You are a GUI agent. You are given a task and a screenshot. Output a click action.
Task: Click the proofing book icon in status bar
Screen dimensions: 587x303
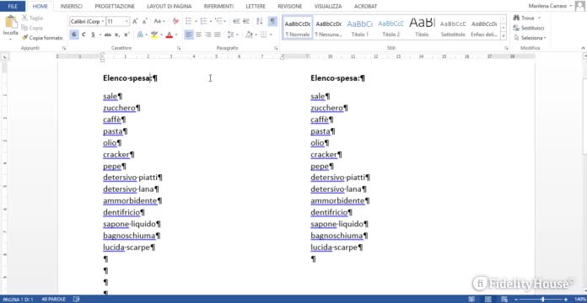[76, 300]
